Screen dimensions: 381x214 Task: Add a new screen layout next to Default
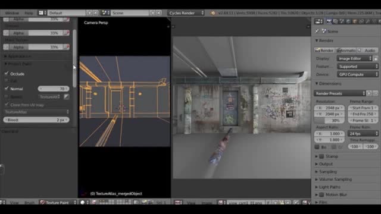[89, 13]
